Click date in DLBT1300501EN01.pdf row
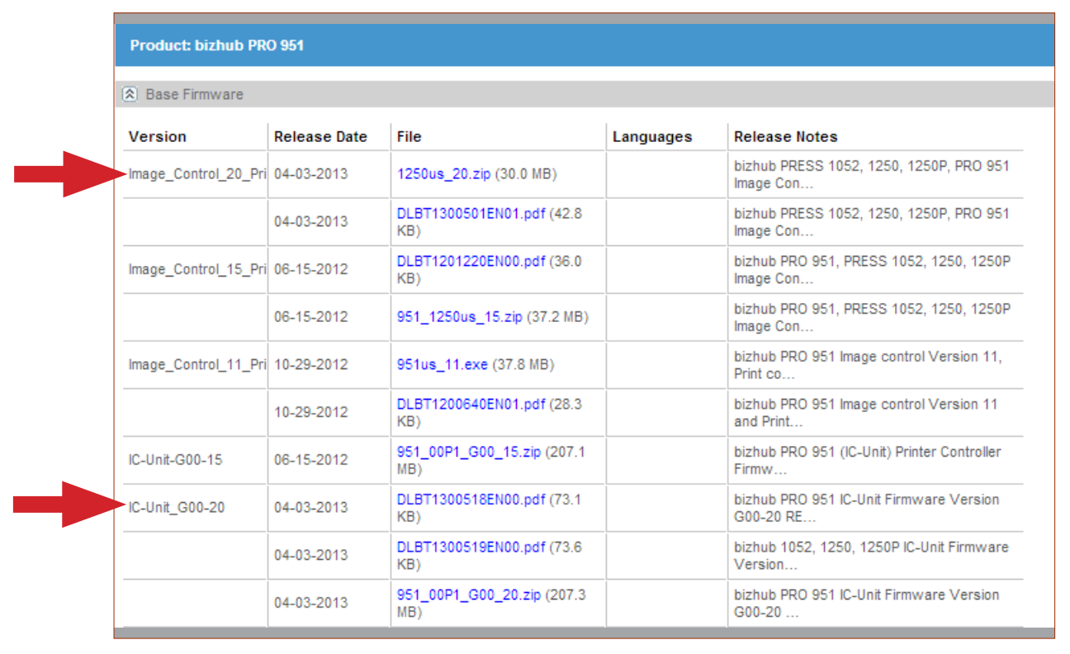The height and width of the screenshot is (654, 1070). (311, 222)
